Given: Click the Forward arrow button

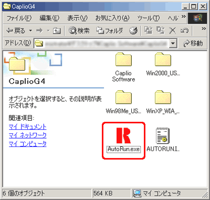Looking at the screenshot, I should point(39,31).
